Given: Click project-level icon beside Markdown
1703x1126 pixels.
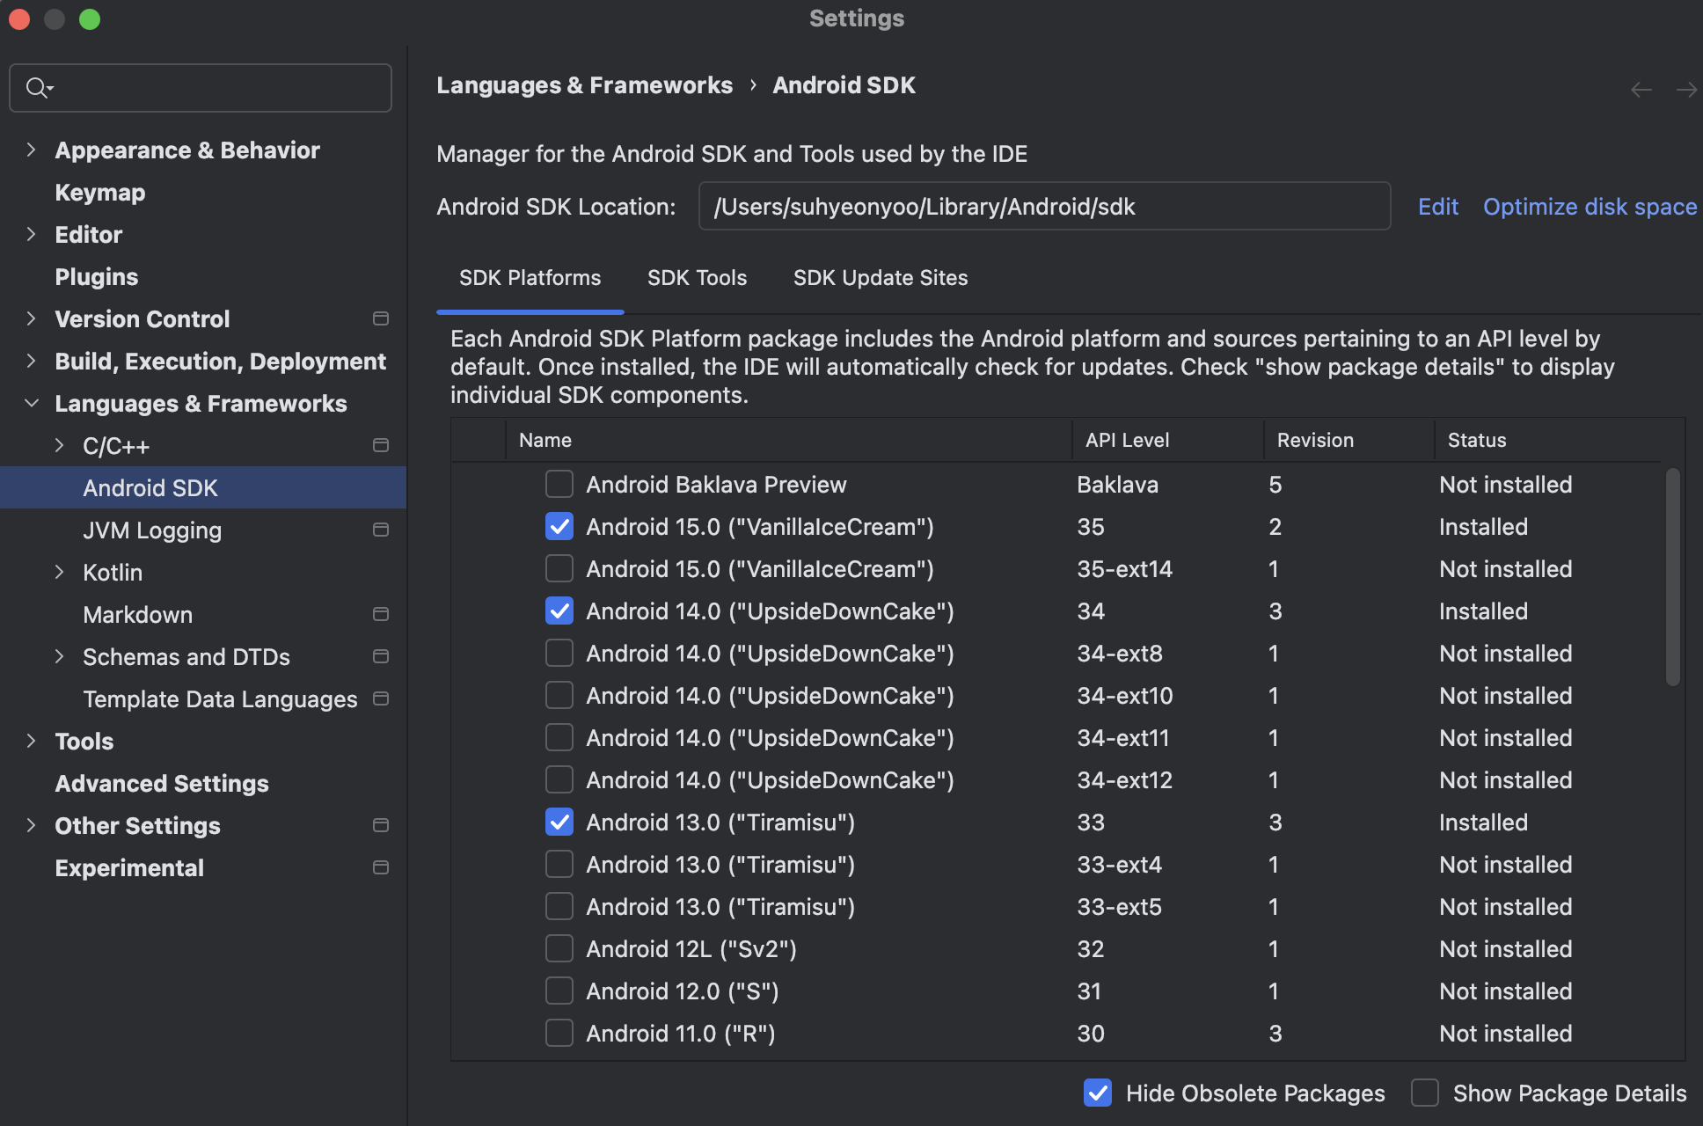Looking at the screenshot, I should click(381, 614).
